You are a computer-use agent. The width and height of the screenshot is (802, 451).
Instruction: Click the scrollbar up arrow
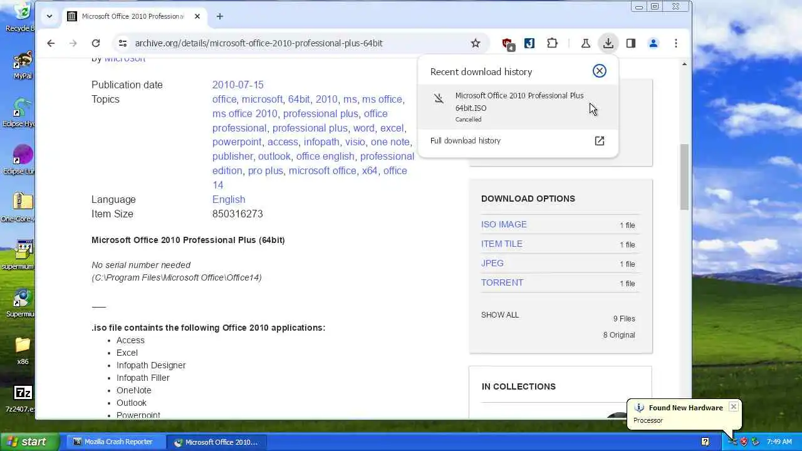(x=684, y=64)
